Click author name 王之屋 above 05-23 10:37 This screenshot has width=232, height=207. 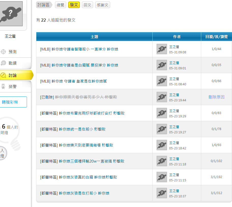(x=174, y=191)
